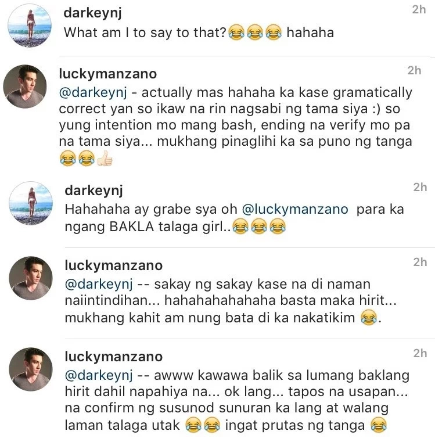Click @darkeynj mention in 'awww kawawa' comment
This screenshot has height=442, width=435.
pos(99,375)
